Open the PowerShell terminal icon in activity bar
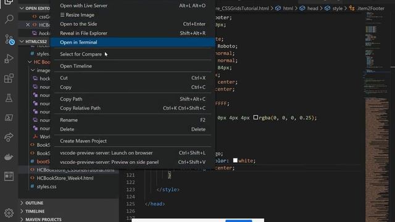This screenshot has width=395, height=222. pos(9,118)
